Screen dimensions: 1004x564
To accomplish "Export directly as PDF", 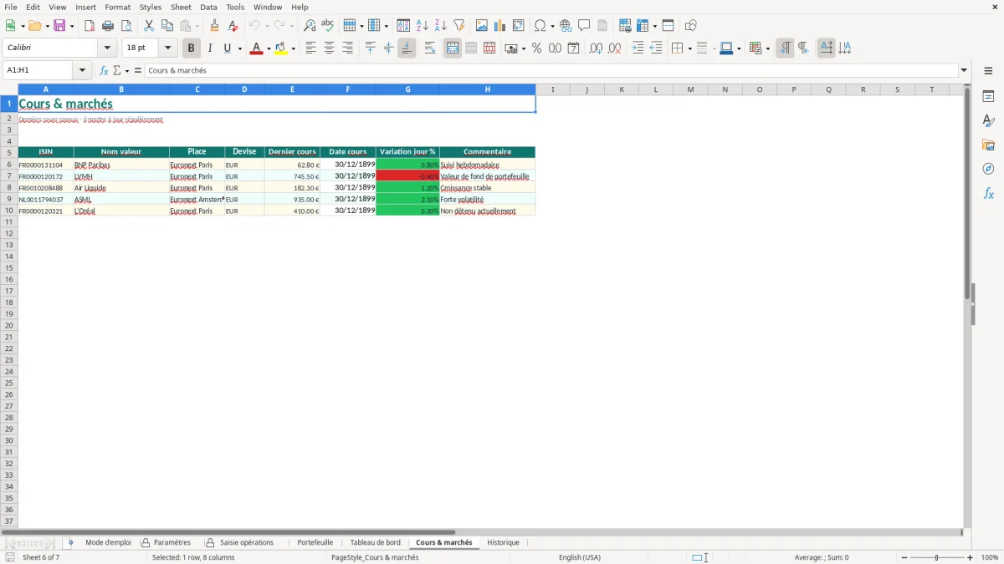I will [x=90, y=26].
